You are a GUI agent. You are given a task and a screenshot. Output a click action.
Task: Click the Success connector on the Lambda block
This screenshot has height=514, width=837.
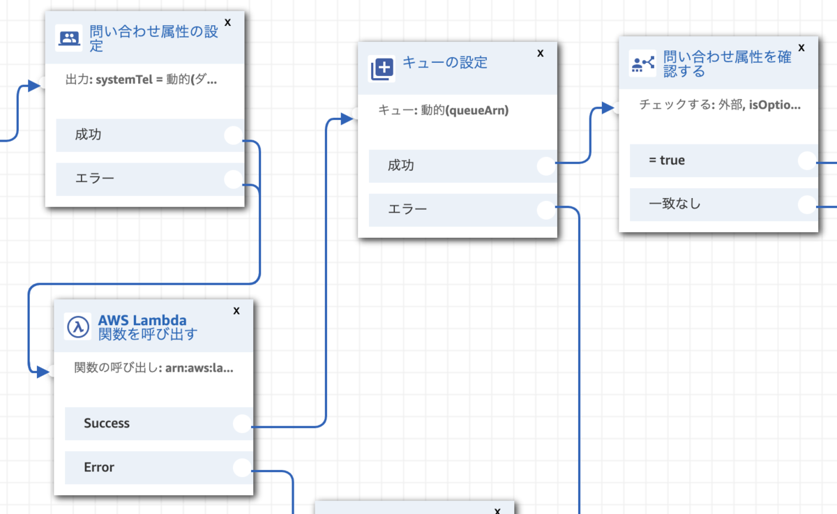pos(241,423)
